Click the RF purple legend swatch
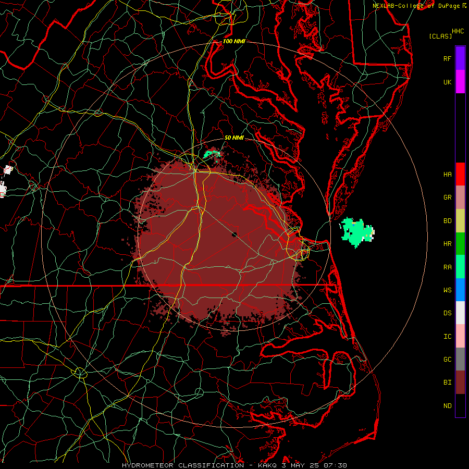 (460, 58)
